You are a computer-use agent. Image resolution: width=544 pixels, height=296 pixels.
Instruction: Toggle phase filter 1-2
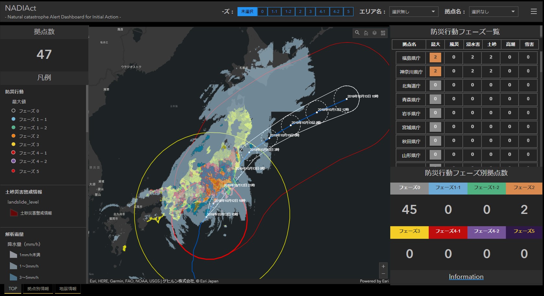pyautogui.click(x=288, y=12)
